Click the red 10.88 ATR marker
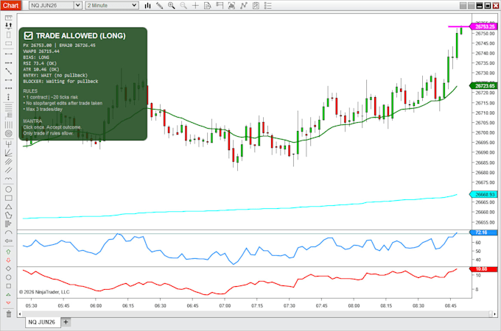Screen dimensions: 501x331 (484, 269)
